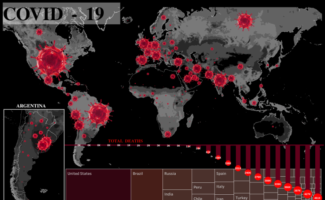Select the 308K total deaths bar marker
The image size is (325, 200).
[x=268, y=181]
